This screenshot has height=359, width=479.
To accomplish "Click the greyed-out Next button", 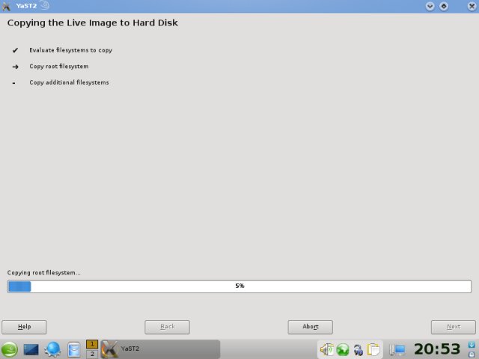I will coord(454,327).
